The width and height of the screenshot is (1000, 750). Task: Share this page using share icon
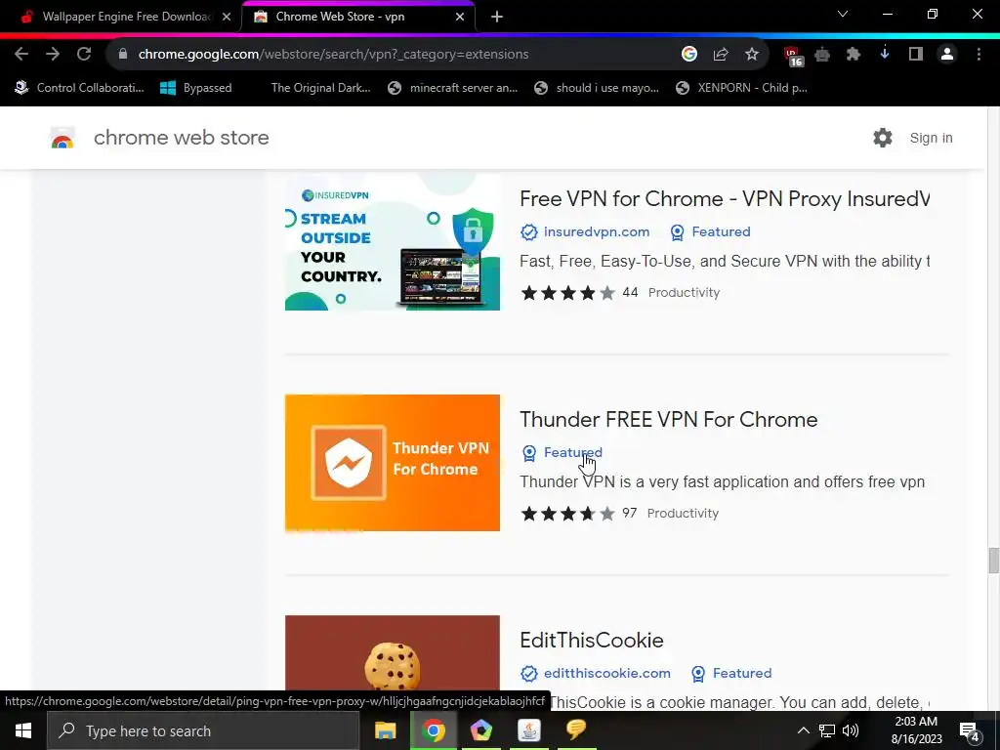(721, 55)
